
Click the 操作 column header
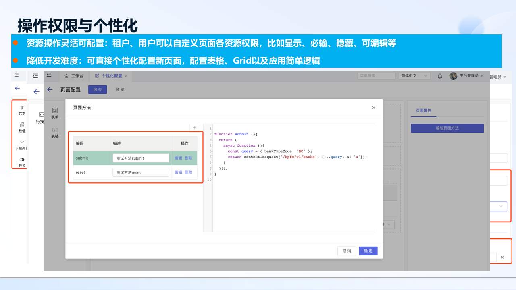[185, 143]
